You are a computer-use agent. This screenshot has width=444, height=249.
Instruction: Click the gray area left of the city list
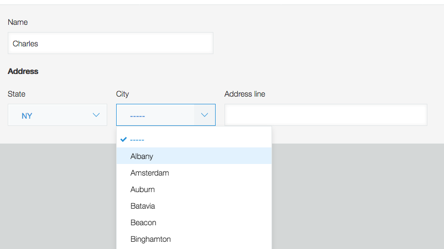55,193
